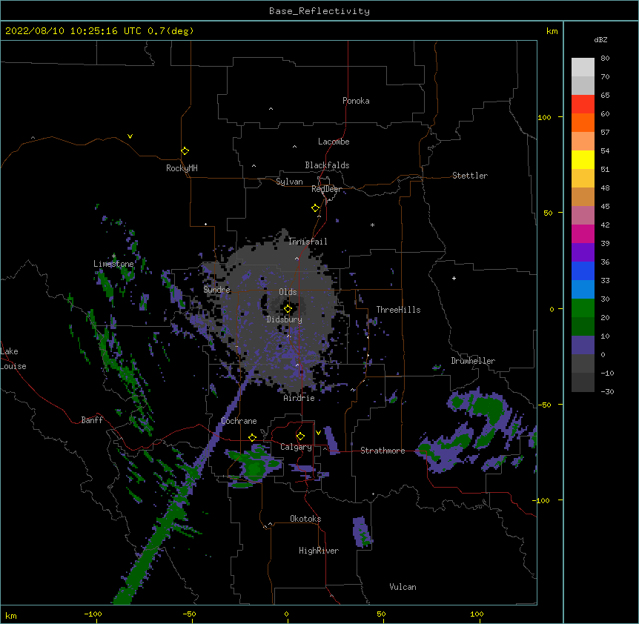
Task: Pick the light blue 33 dBZ legend swatch
Action: (583, 289)
